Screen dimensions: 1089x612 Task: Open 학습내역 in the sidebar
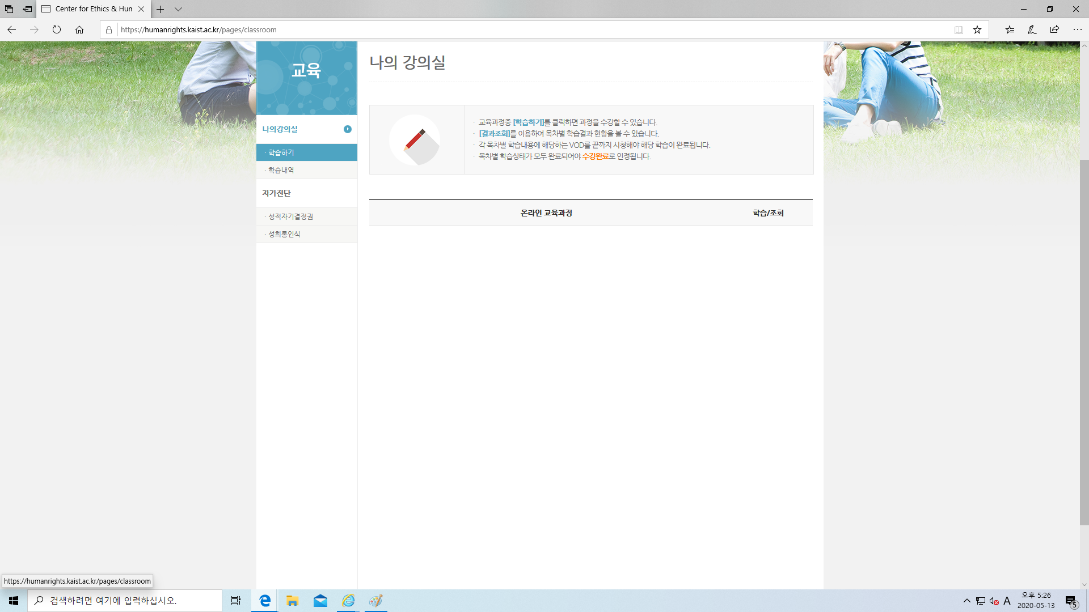307,170
